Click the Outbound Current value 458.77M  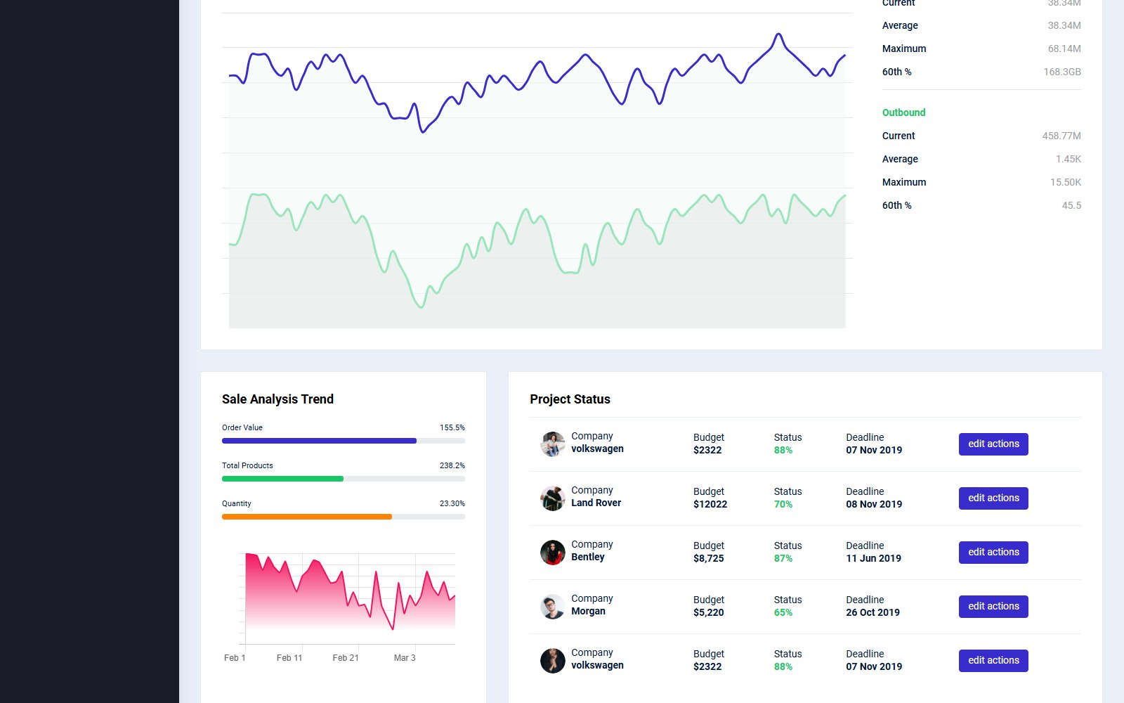1061,136
